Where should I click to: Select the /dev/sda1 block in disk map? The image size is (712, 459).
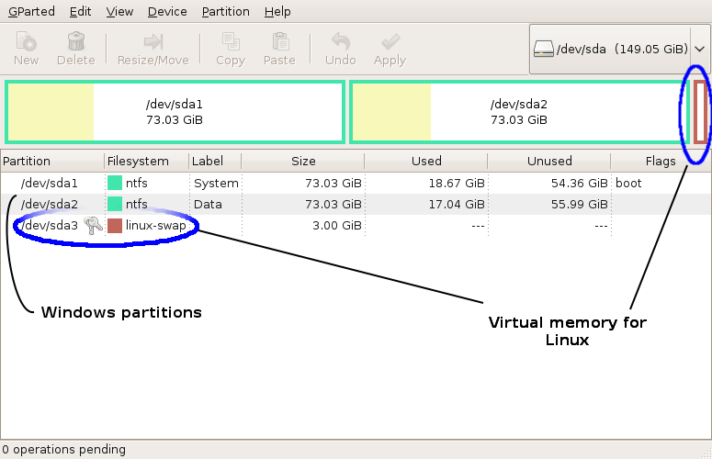click(x=175, y=112)
